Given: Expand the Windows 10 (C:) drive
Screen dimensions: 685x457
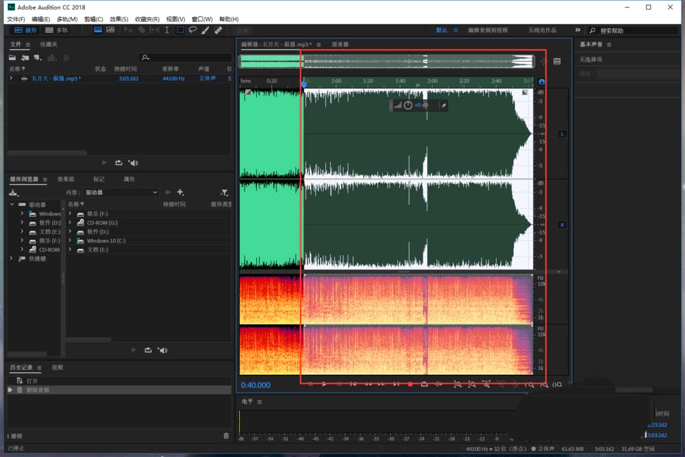Looking at the screenshot, I should [x=71, y=241].
